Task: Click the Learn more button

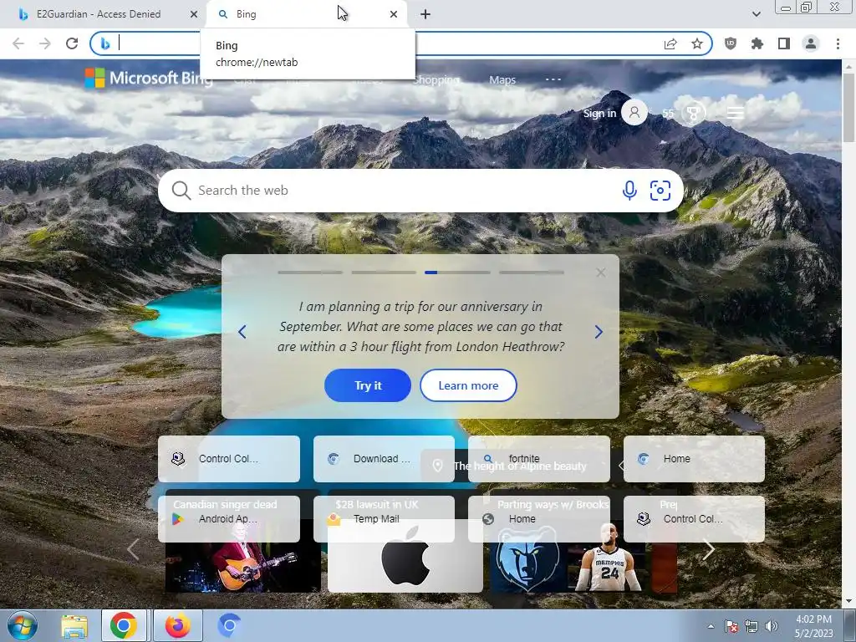Action: [468, 385]
